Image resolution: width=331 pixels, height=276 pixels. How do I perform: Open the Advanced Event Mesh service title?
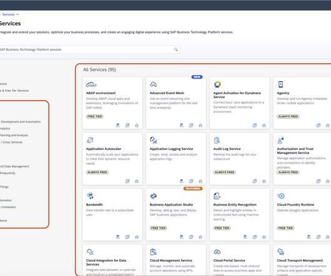tap(167, 93)
